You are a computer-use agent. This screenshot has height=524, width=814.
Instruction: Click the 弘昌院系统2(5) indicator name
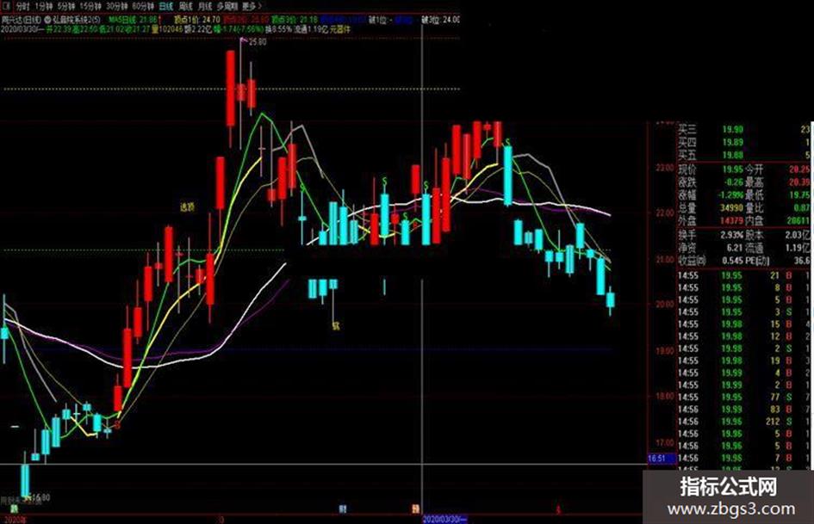click(77, 20)
